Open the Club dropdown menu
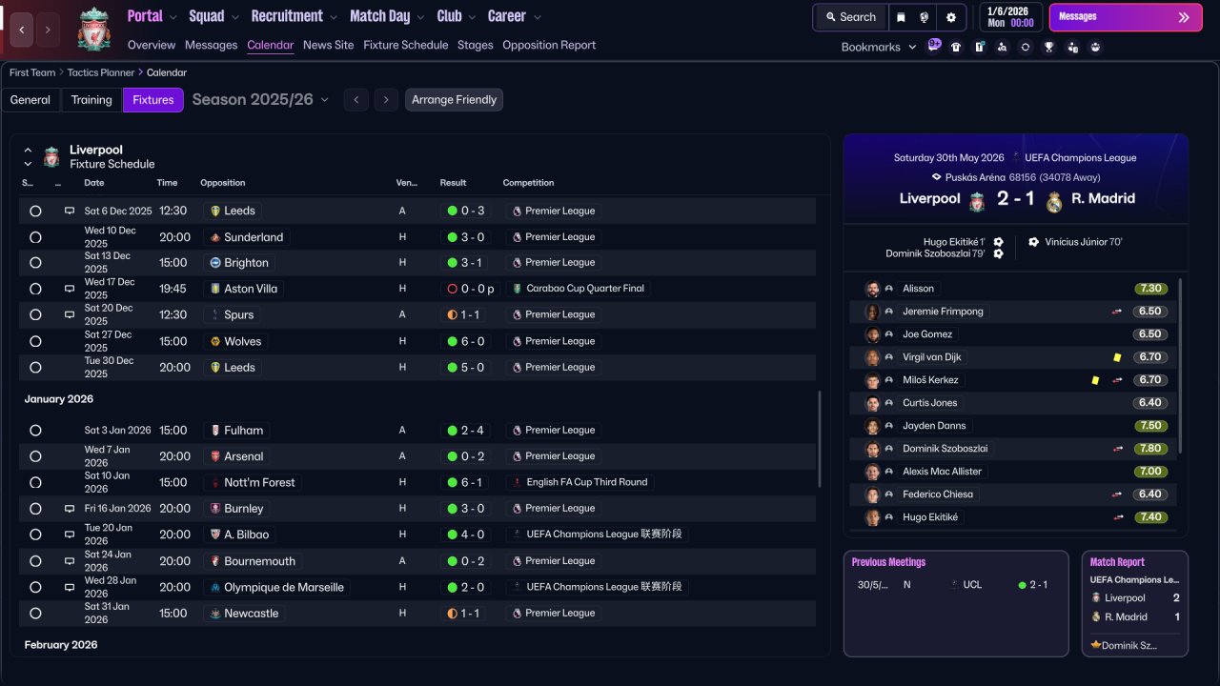The height and width of the screenshot is (686, 1220). (x=457, y=16)
